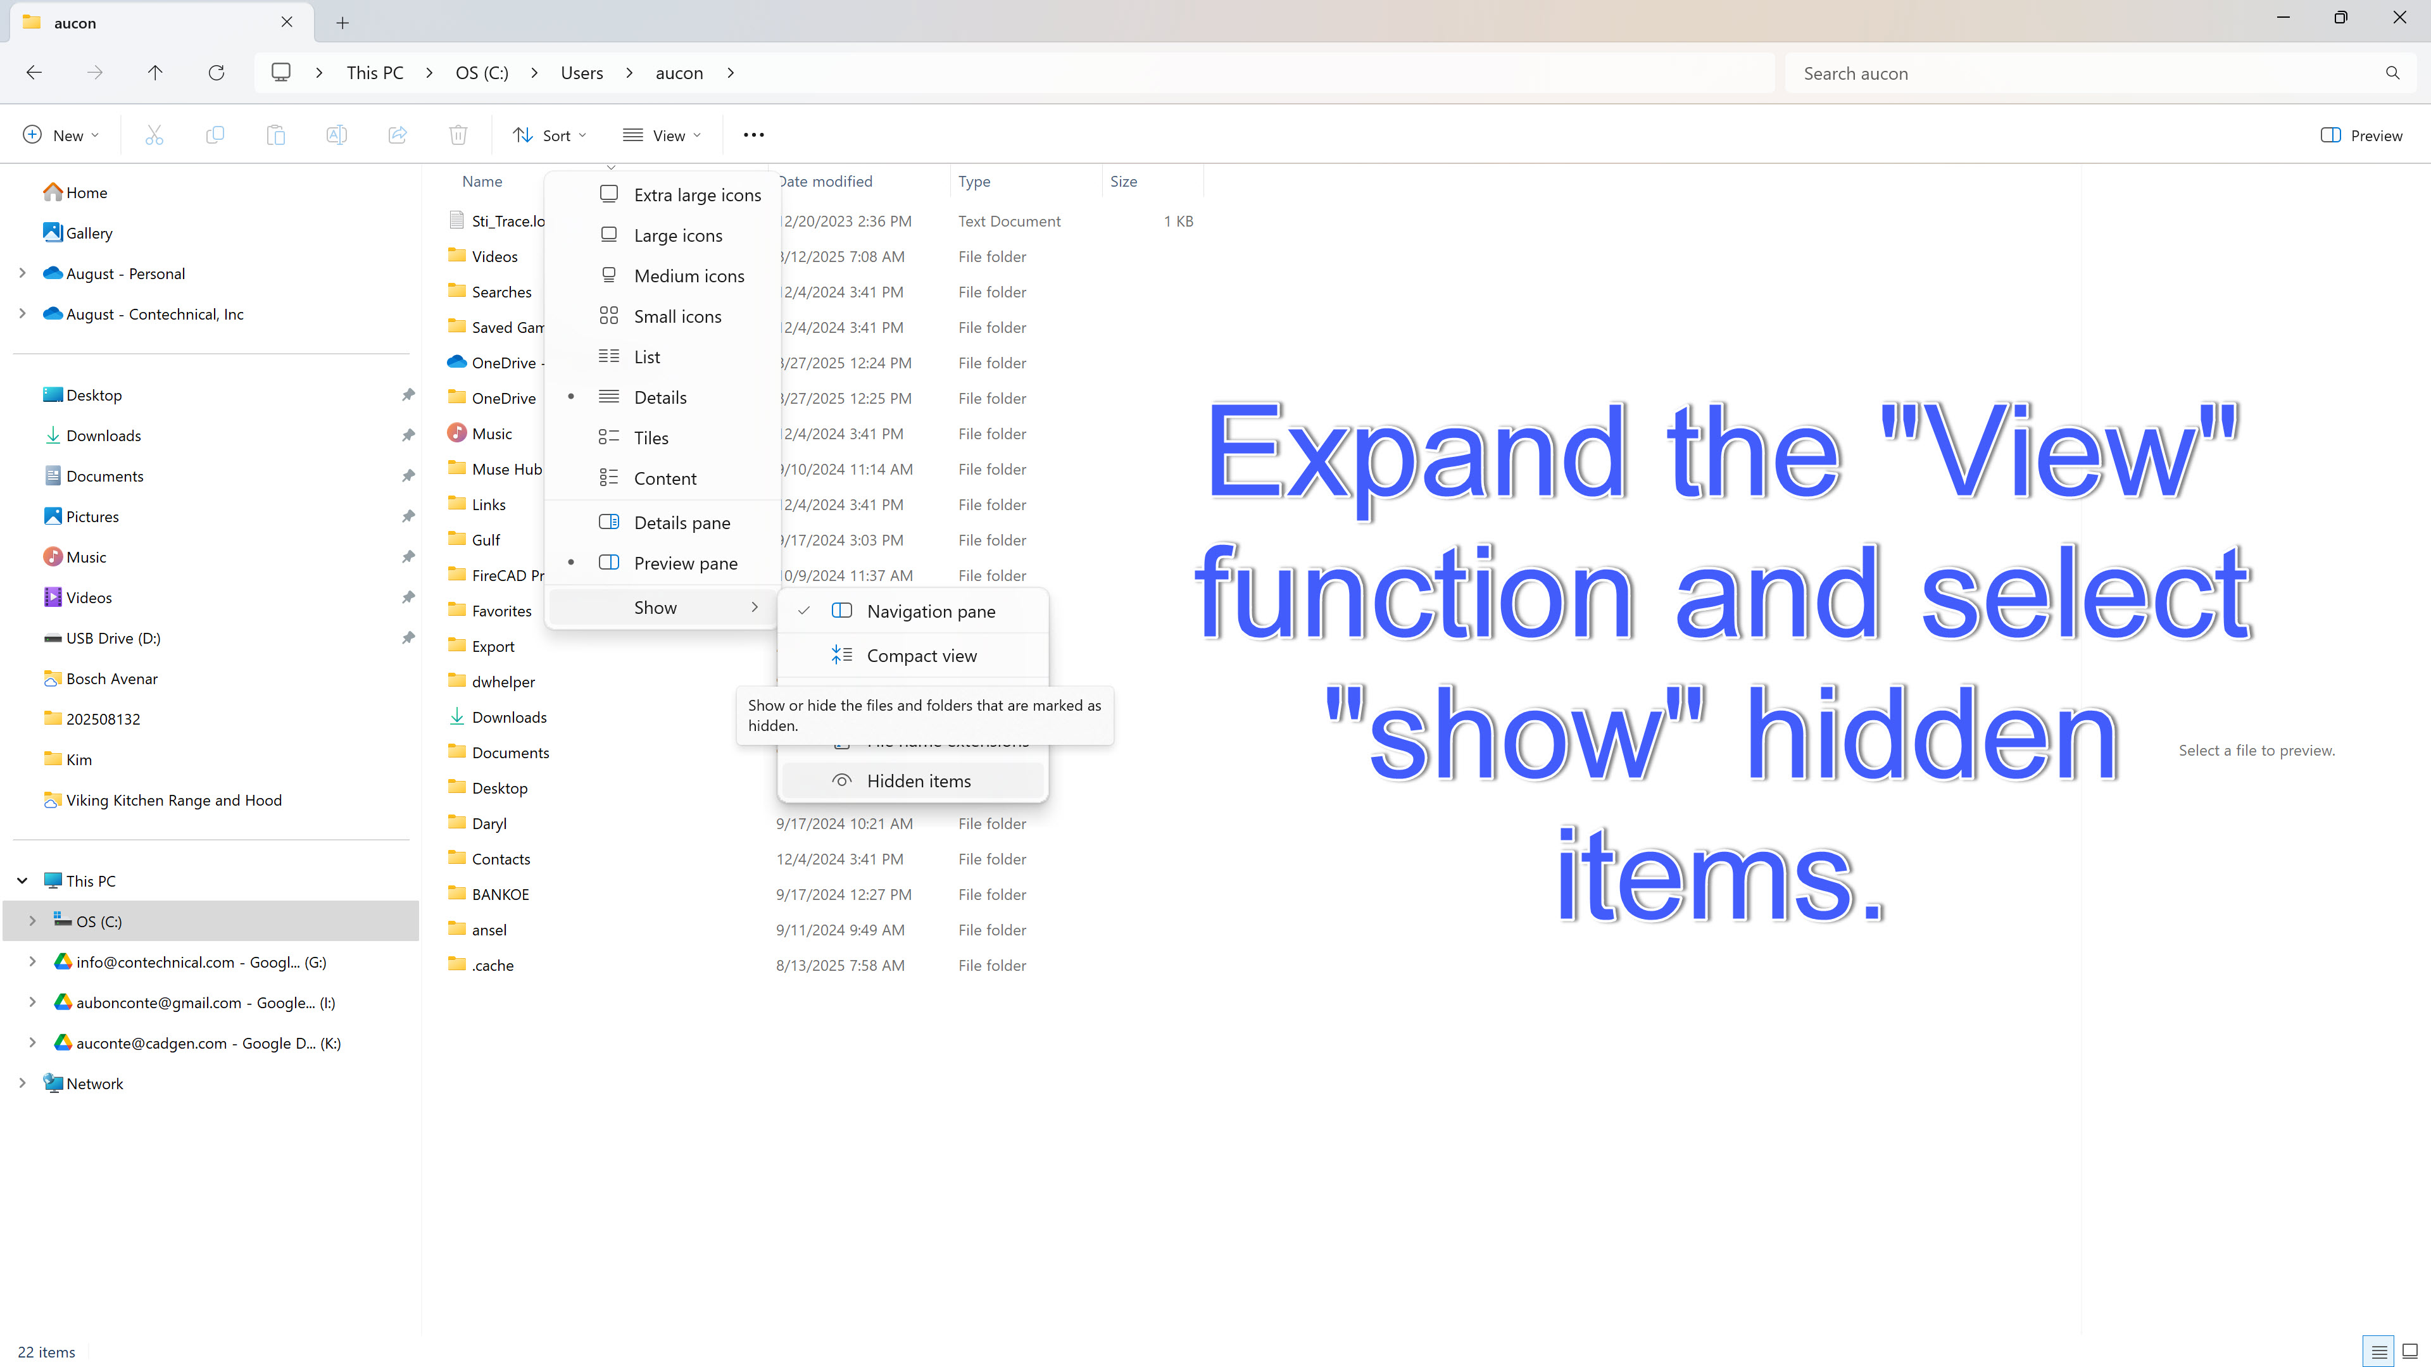This screenshot has width=2431, height=1367.
Task: Click the Rename icon in toolbar
Action: (x=336, y=135)
